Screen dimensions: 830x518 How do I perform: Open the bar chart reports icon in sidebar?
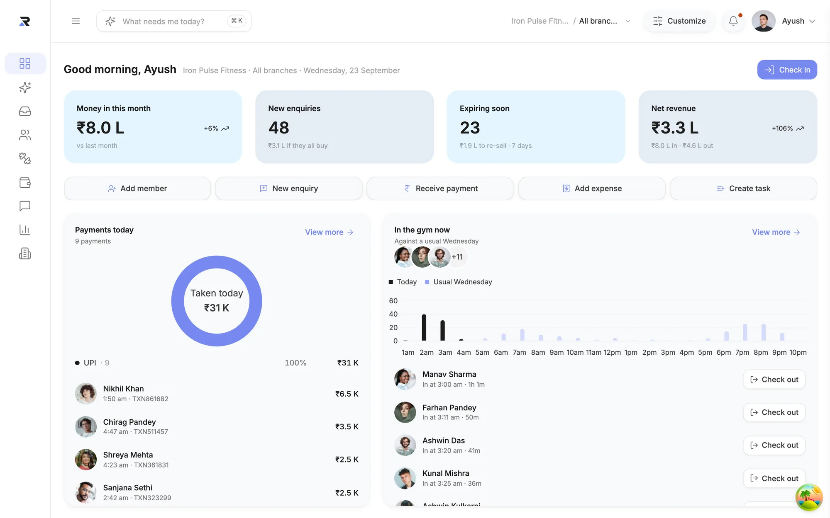(25, 230)
